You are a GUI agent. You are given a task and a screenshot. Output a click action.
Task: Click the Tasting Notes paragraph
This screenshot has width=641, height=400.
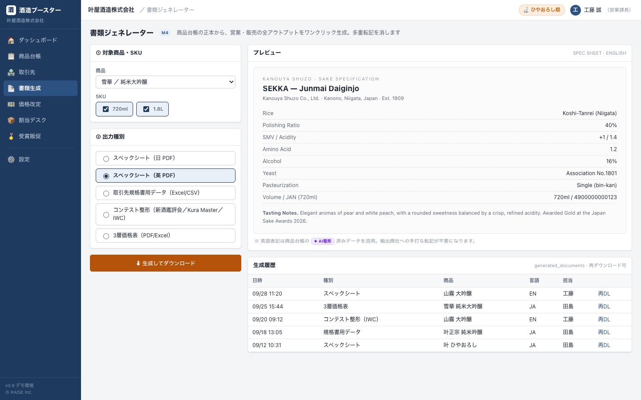(x=440, y=217)
